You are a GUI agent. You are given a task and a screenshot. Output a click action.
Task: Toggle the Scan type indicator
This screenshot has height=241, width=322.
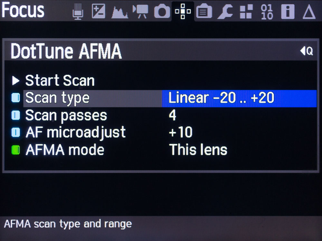click(16, 98)
